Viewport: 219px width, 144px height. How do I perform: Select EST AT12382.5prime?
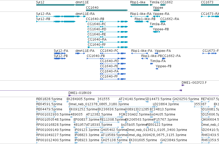point(102,117)
